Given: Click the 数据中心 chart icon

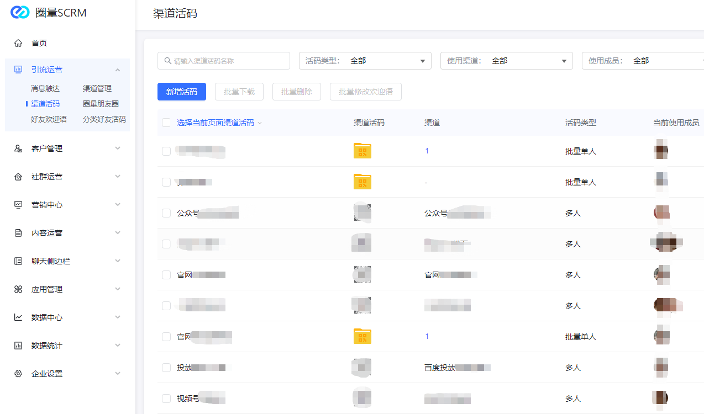Looking at the screenshot, I should pos(18,317).
